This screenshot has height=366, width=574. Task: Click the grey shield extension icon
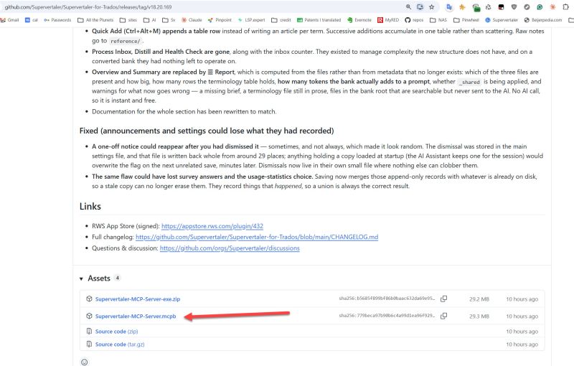pyautogui.click(x=514, y=7)
